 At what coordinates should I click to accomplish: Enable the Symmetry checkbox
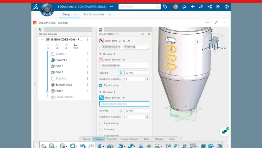tap(101, 129)
